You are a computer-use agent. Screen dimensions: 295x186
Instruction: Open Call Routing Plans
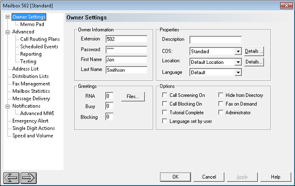tap(40, 39)
